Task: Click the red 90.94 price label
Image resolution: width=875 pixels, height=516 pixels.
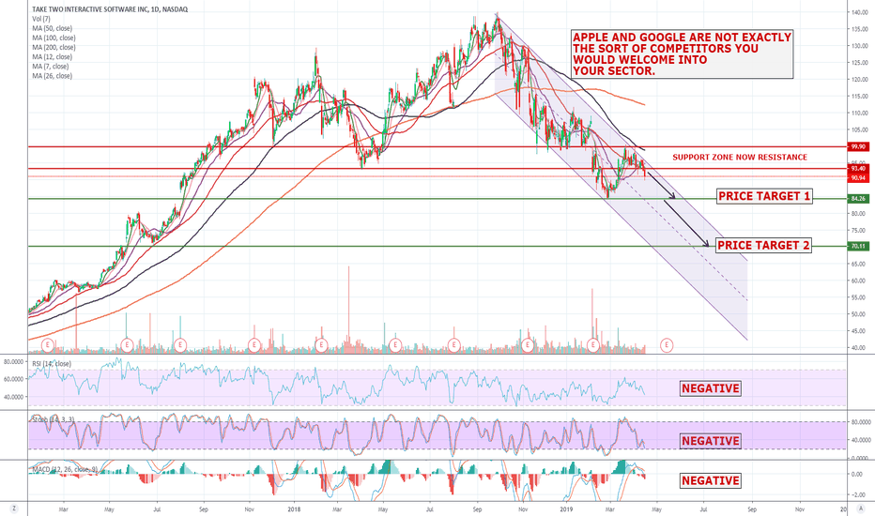Action: pos(858,178)
